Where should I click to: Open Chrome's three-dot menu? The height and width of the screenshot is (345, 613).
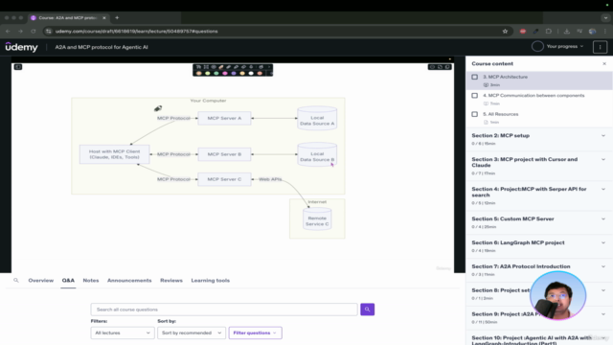tap(605, 32)
